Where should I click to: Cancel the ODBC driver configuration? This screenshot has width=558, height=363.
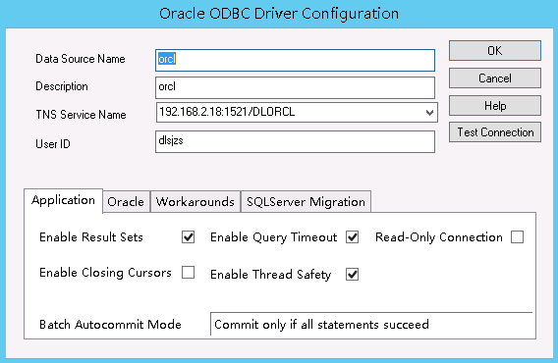pyautogui.click(x=495, y=78)
